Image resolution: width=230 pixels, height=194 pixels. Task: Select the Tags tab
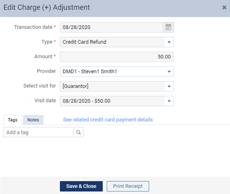(13, 120)
